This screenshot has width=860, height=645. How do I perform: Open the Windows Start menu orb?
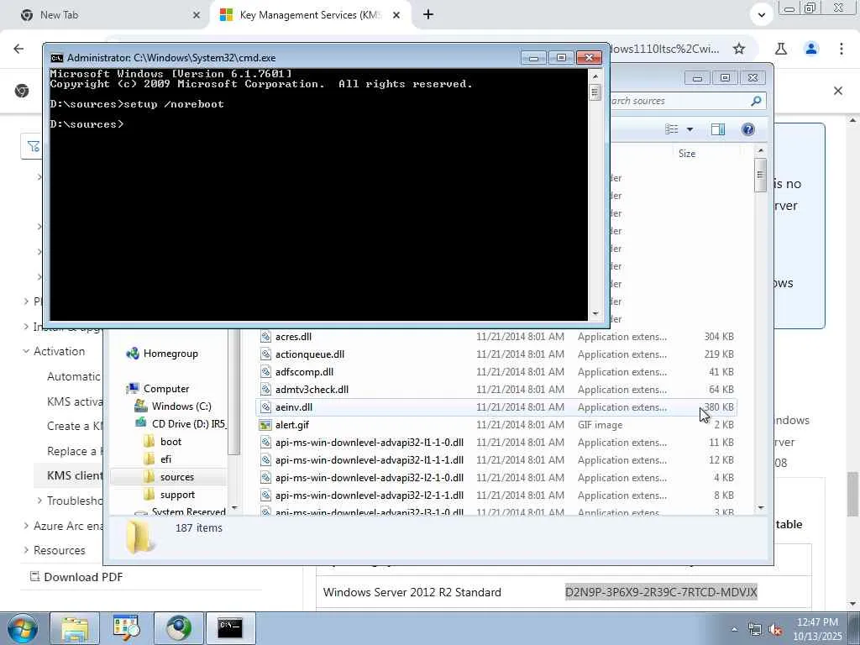pyautogui.click(x=22, y=628)
